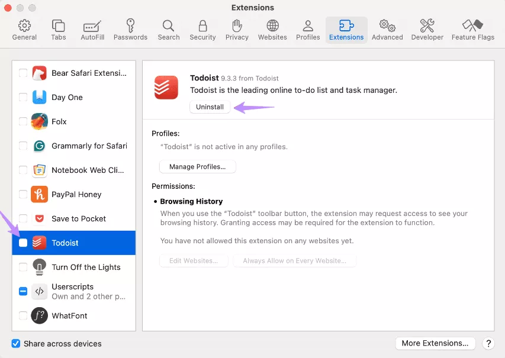Enable the Bear Safari Extension checkbox

pyautogui.click(x=23, y=73)
